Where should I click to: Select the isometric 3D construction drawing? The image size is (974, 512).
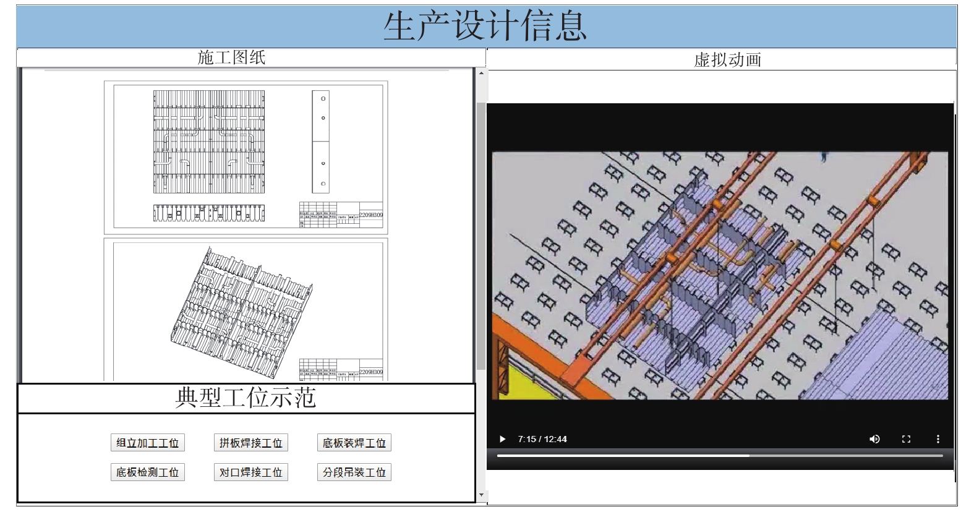pyautogui.click(x=246, y=309)
